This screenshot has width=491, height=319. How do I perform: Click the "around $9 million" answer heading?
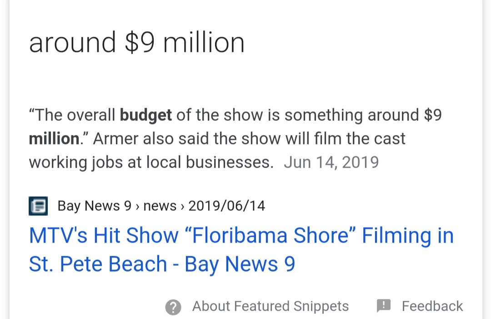136,43
